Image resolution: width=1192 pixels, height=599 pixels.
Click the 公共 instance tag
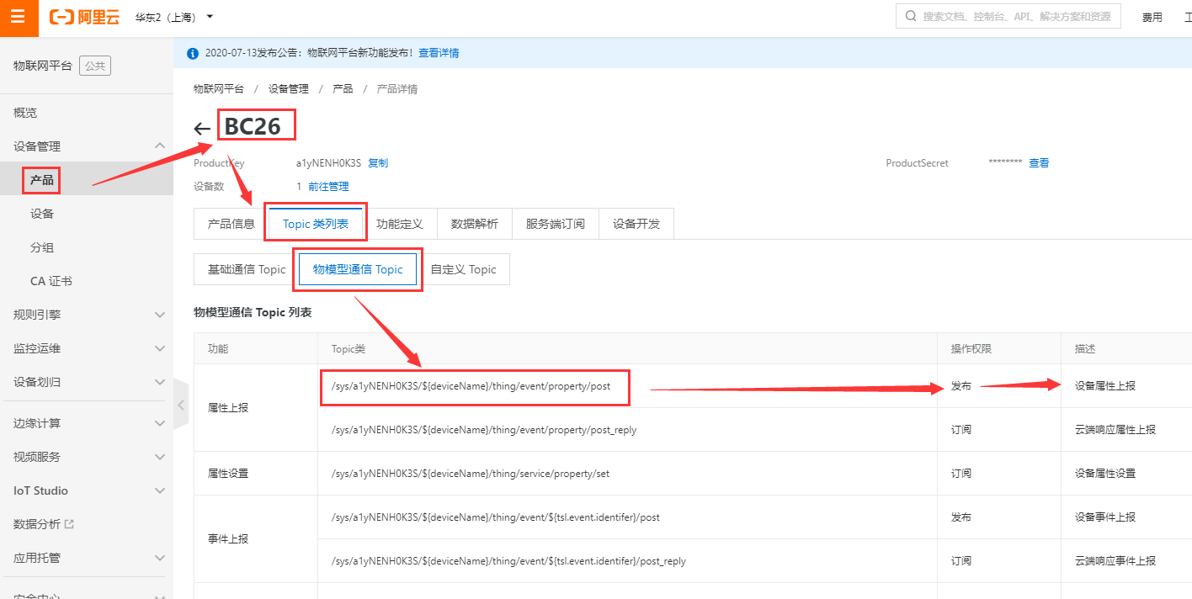pos(95,66)
